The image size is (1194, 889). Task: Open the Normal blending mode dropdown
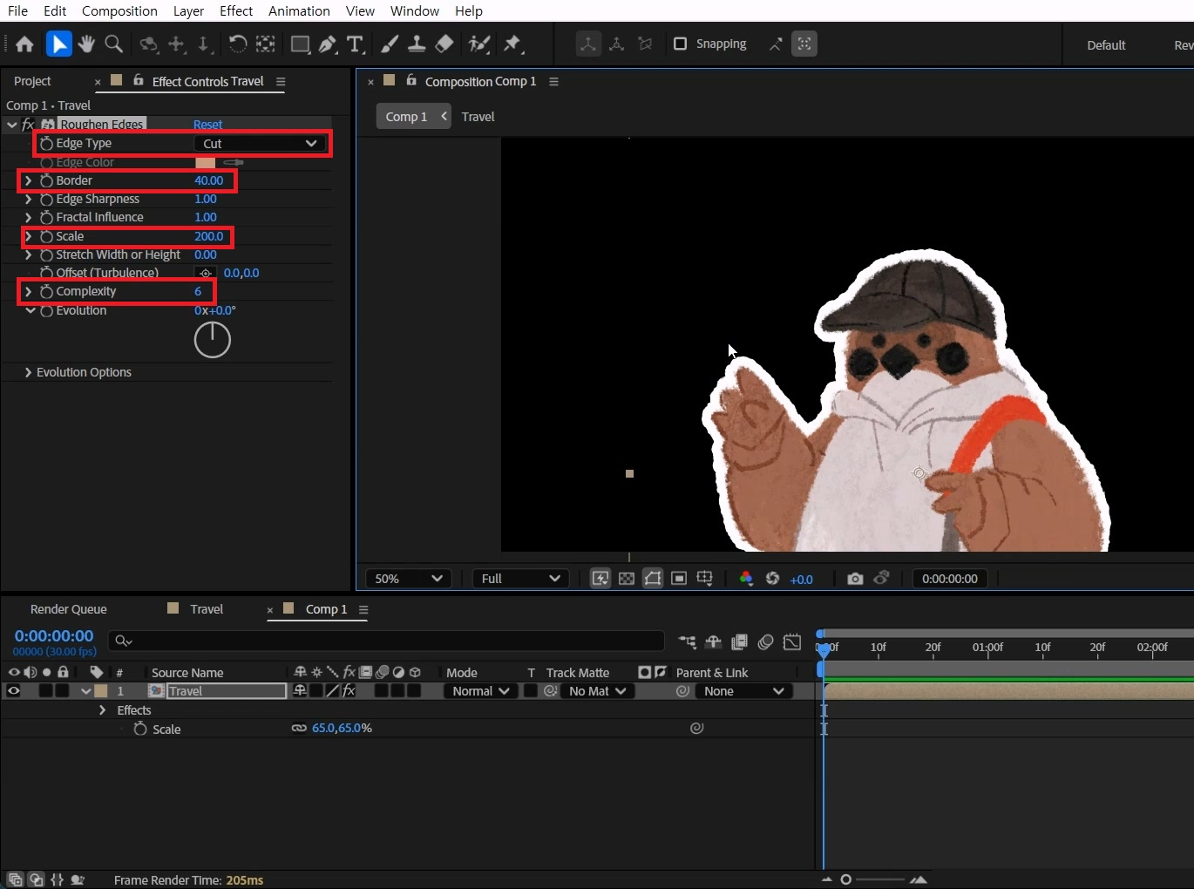(x=480, y=691)
